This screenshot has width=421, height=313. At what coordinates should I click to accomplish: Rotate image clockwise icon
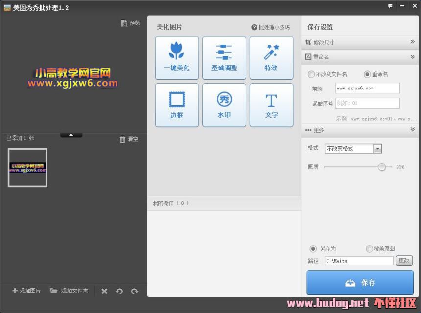pos(135,291)
